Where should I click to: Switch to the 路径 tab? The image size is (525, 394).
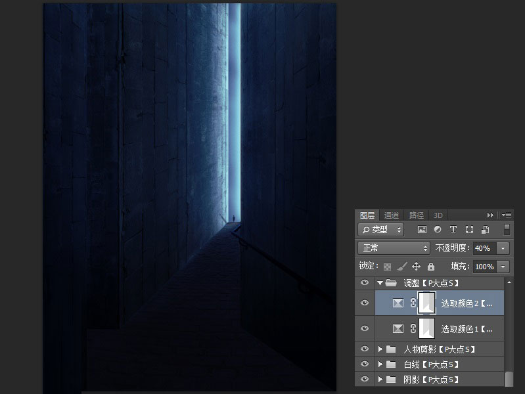tap(416, 215)
